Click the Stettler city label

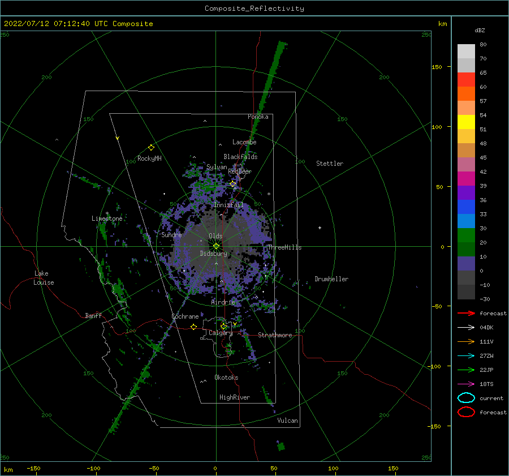[x=330, y=164]
